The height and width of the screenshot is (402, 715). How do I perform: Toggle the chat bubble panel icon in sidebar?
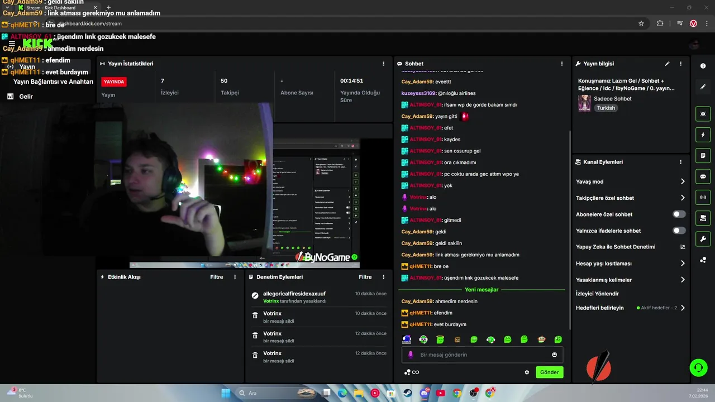coord(703,176)
